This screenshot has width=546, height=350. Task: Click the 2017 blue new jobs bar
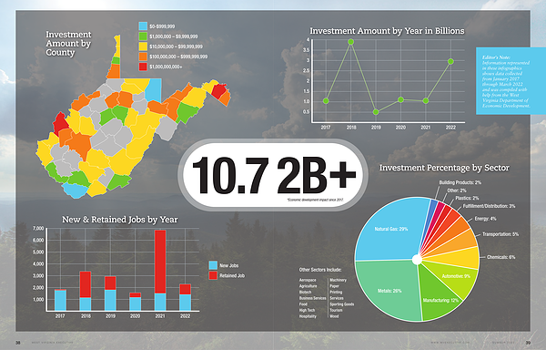point(61,301)
